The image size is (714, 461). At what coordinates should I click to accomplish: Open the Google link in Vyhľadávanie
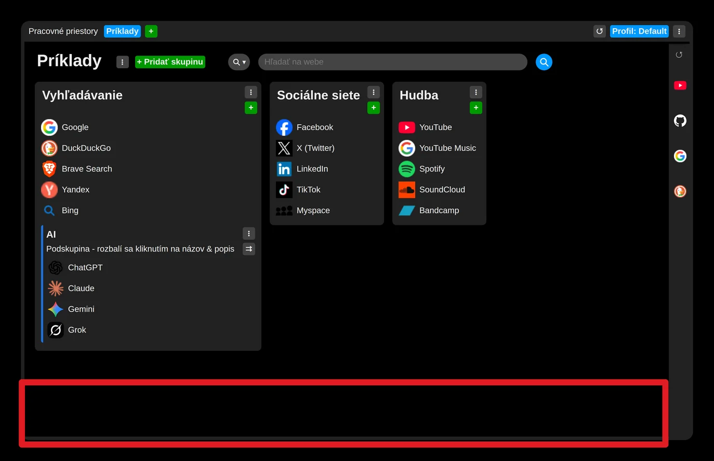point(75,127)
